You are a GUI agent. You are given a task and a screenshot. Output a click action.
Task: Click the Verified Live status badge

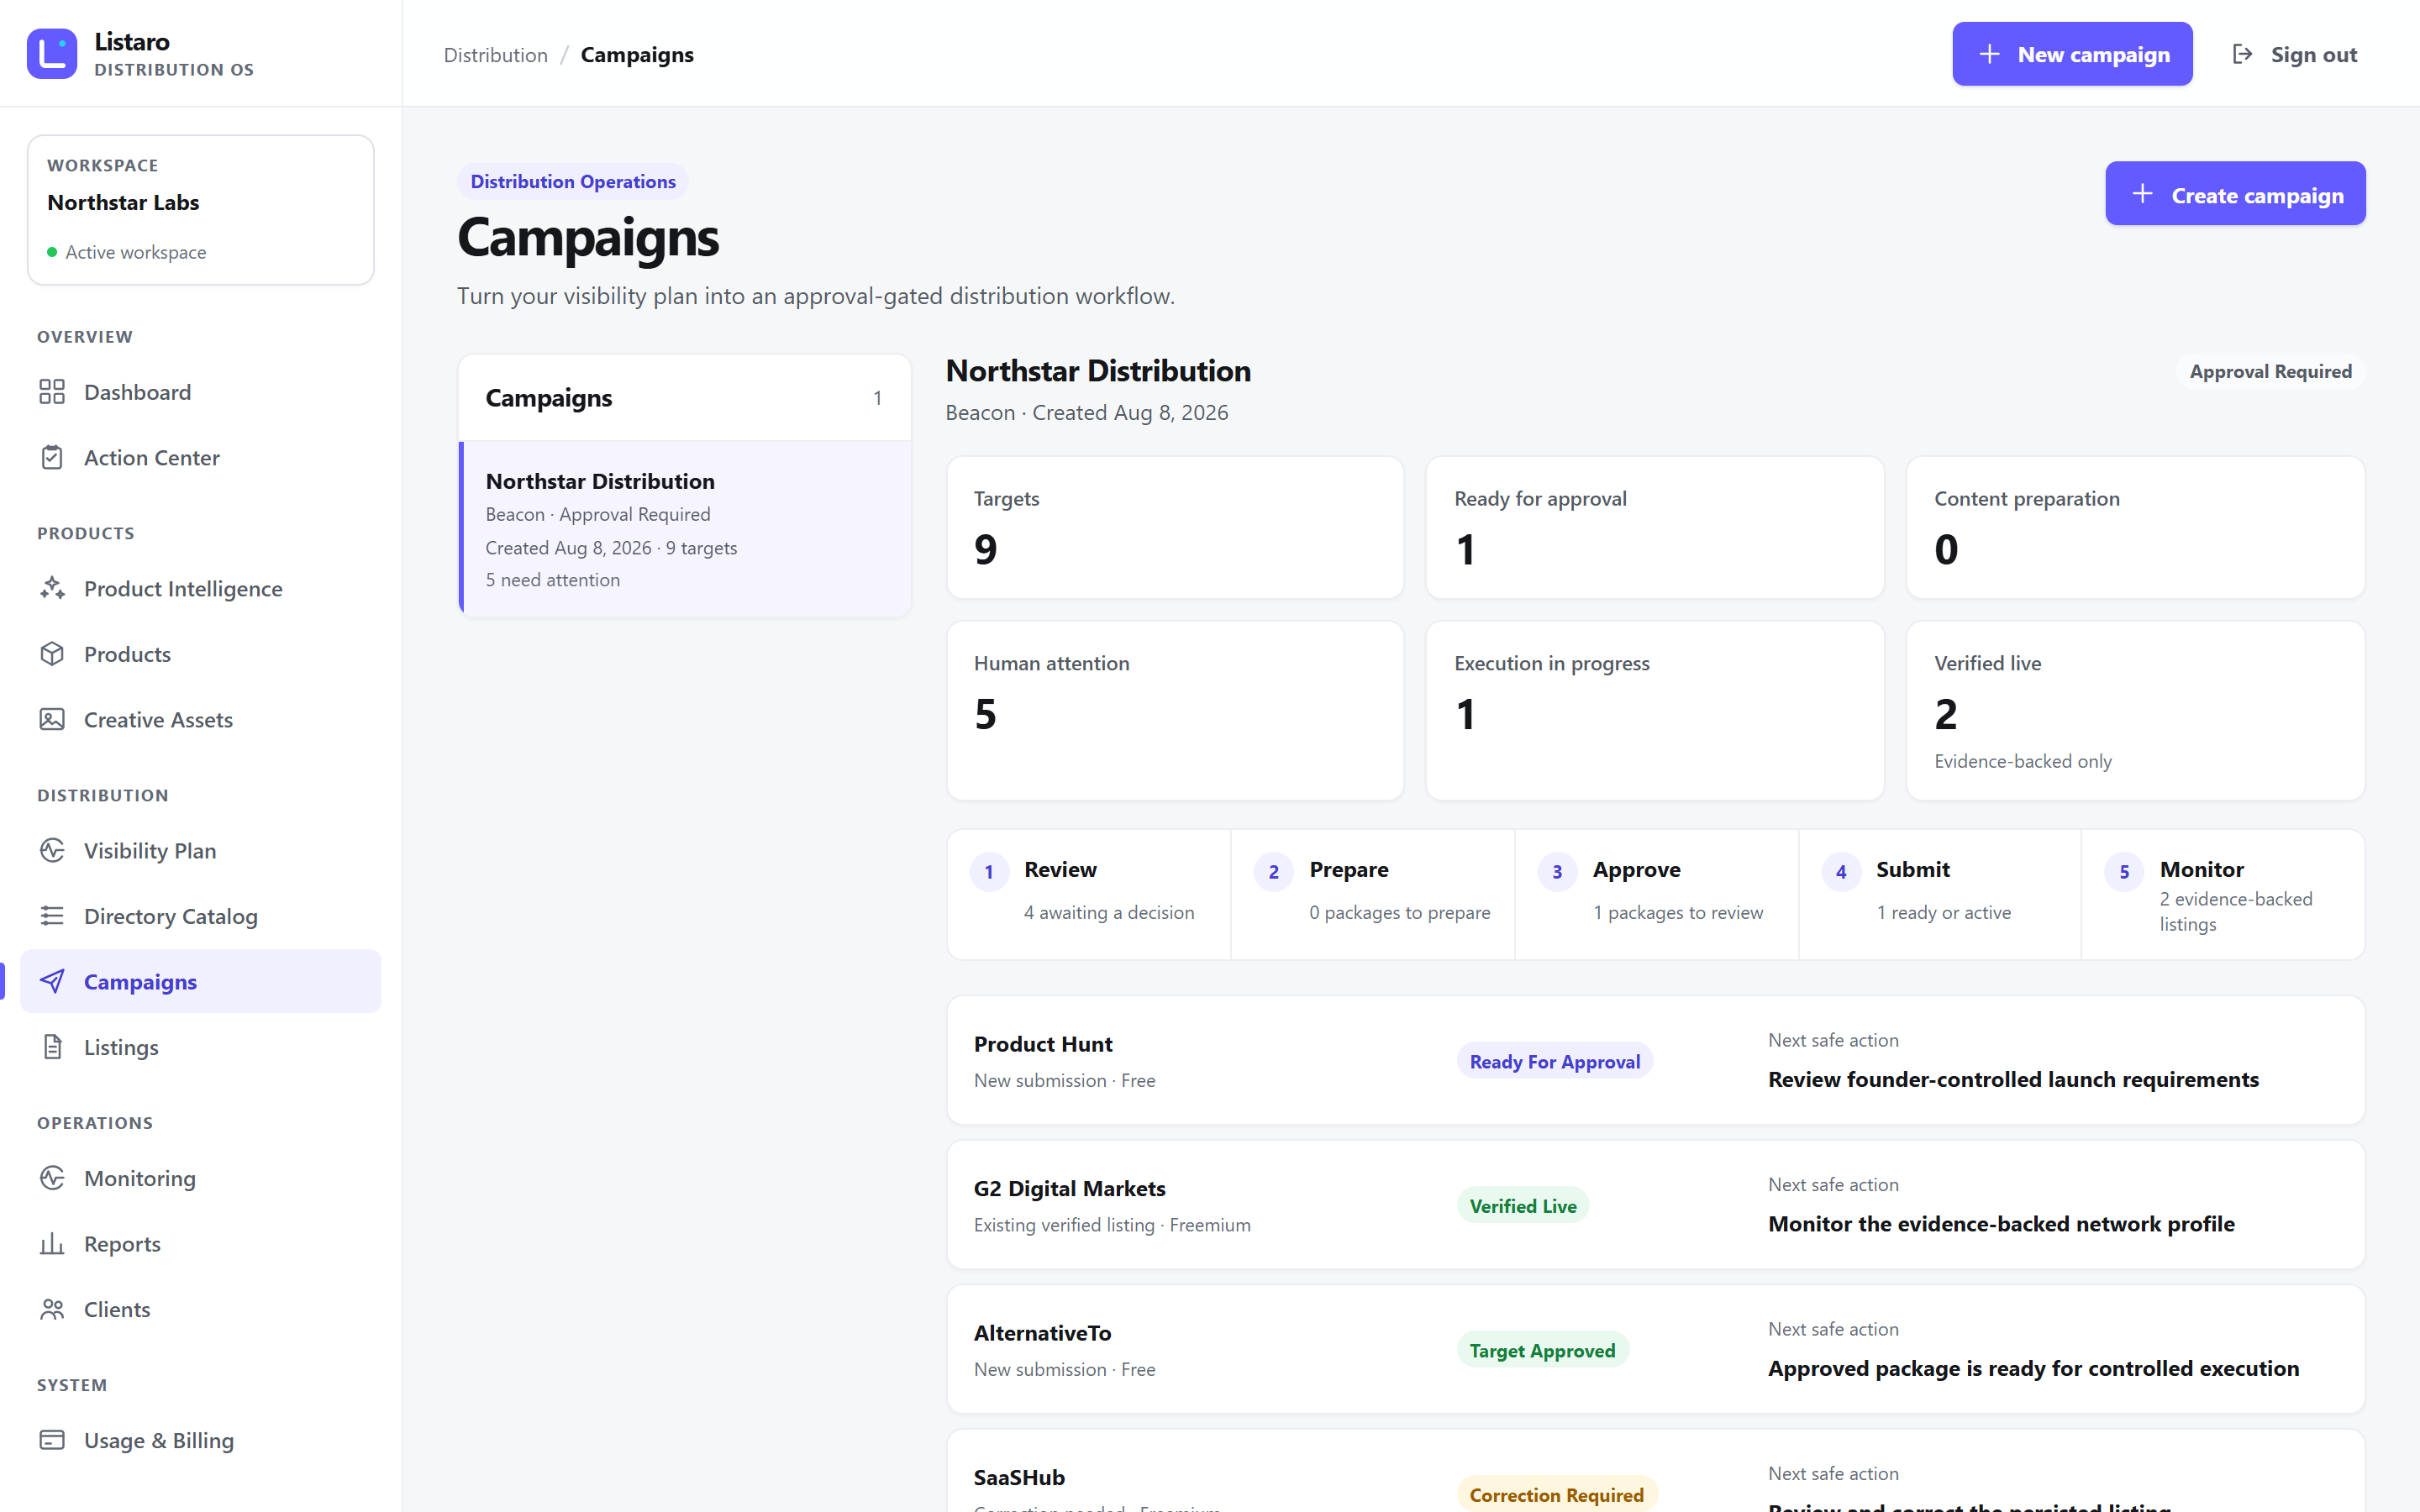pos(1522,1205)
